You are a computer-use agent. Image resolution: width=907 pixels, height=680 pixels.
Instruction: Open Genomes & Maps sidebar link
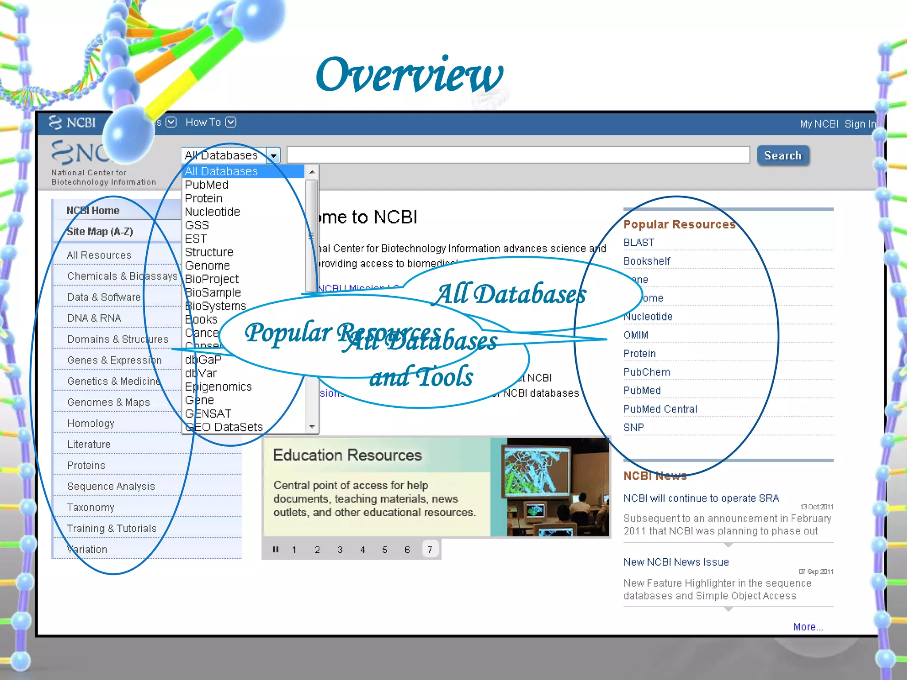click(x=109, y=402)
